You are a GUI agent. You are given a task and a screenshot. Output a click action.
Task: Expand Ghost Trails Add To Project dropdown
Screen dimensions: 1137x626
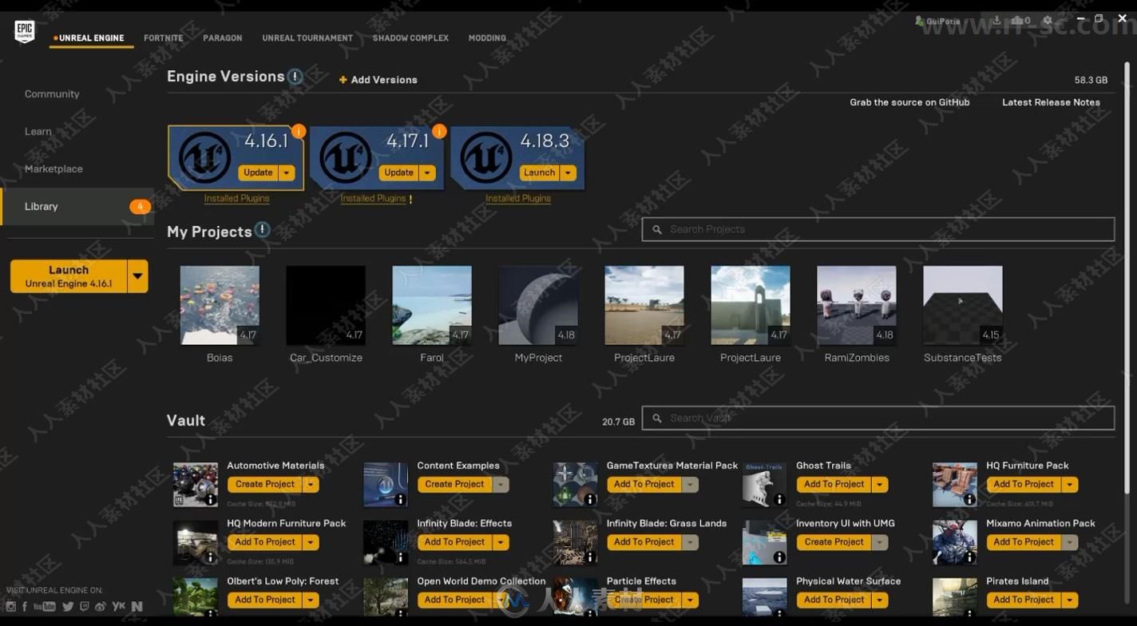pyautogui.click(x=880, y=484)
